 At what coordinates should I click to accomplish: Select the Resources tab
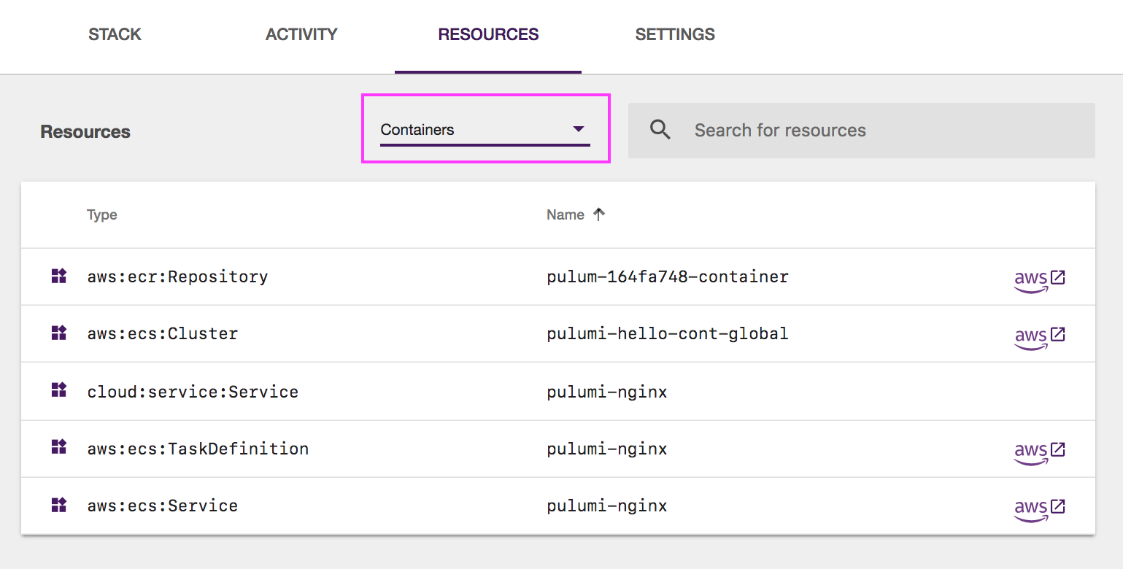[488, 34]
